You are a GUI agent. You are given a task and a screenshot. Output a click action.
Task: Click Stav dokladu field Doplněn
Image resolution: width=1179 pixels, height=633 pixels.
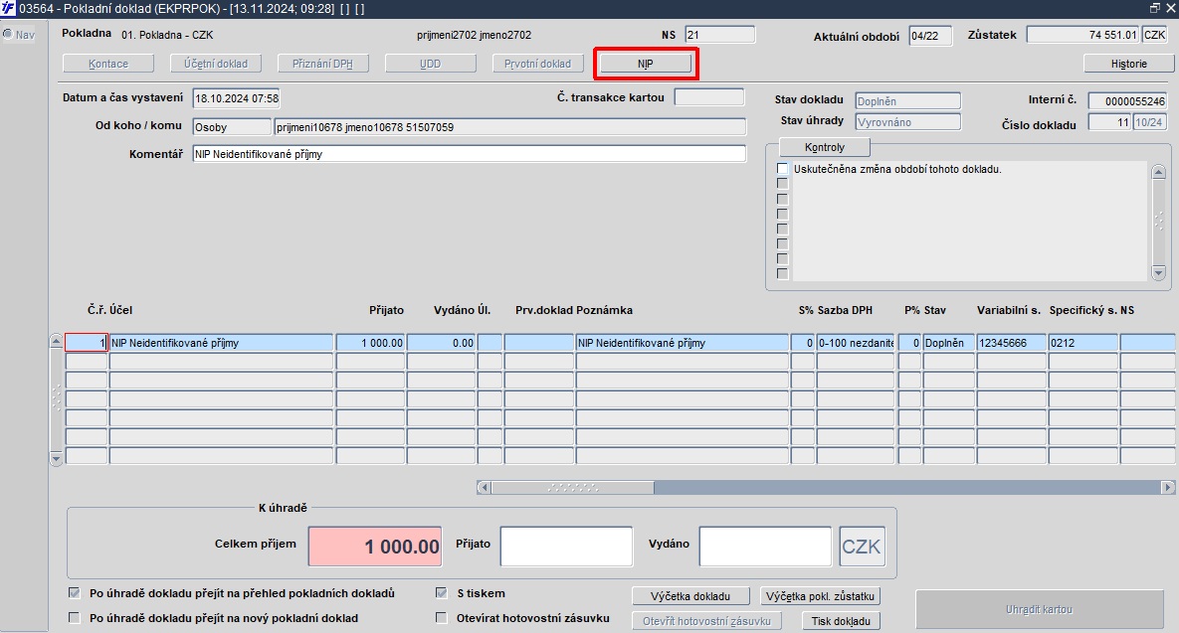click(x=907, y=101)
